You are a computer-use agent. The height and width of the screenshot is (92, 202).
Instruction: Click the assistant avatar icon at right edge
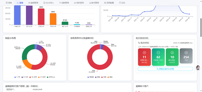click(x=198, y=68)
